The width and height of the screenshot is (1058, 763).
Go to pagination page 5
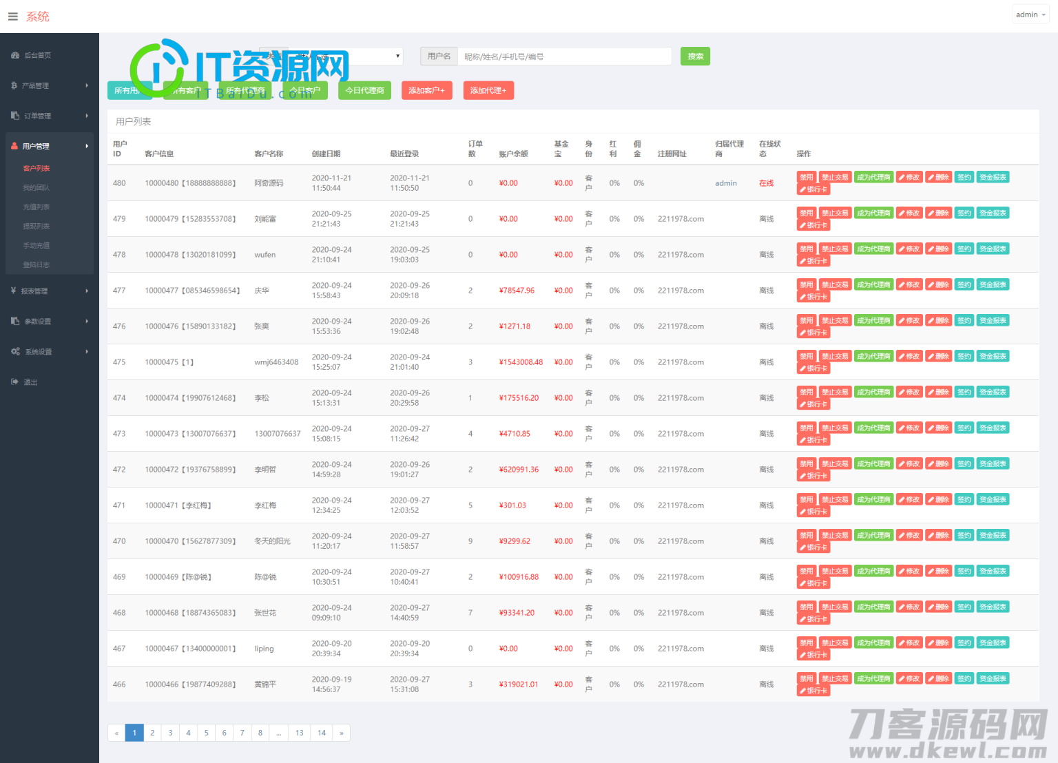206,733
